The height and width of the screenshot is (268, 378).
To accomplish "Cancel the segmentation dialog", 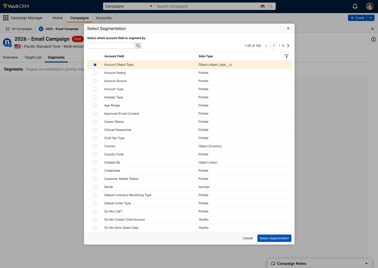I will pyautogui.click(x=248, y=238).
